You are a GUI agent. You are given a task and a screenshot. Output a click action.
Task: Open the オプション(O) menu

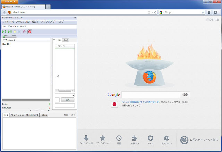(48, 22)
